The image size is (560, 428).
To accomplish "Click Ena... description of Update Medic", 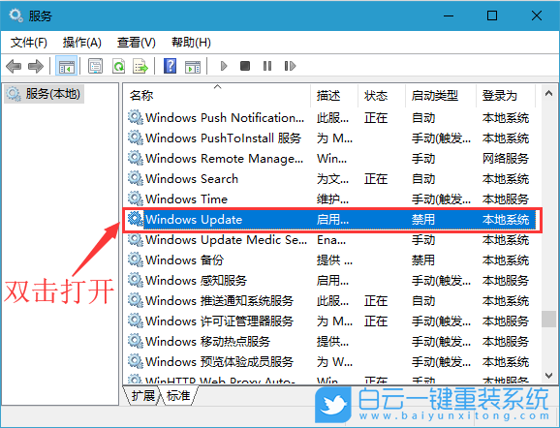I will (x=331, y=239).
